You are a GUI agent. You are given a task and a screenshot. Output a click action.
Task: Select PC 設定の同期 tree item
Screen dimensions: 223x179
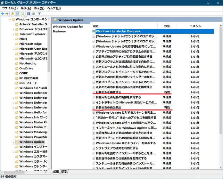pyautogui.click(x=29, y=78)
